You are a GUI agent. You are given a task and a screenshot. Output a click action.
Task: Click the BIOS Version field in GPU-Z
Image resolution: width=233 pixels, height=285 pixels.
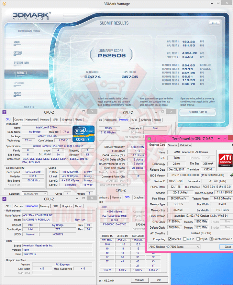pyautogui.click(x=198, y=175)
